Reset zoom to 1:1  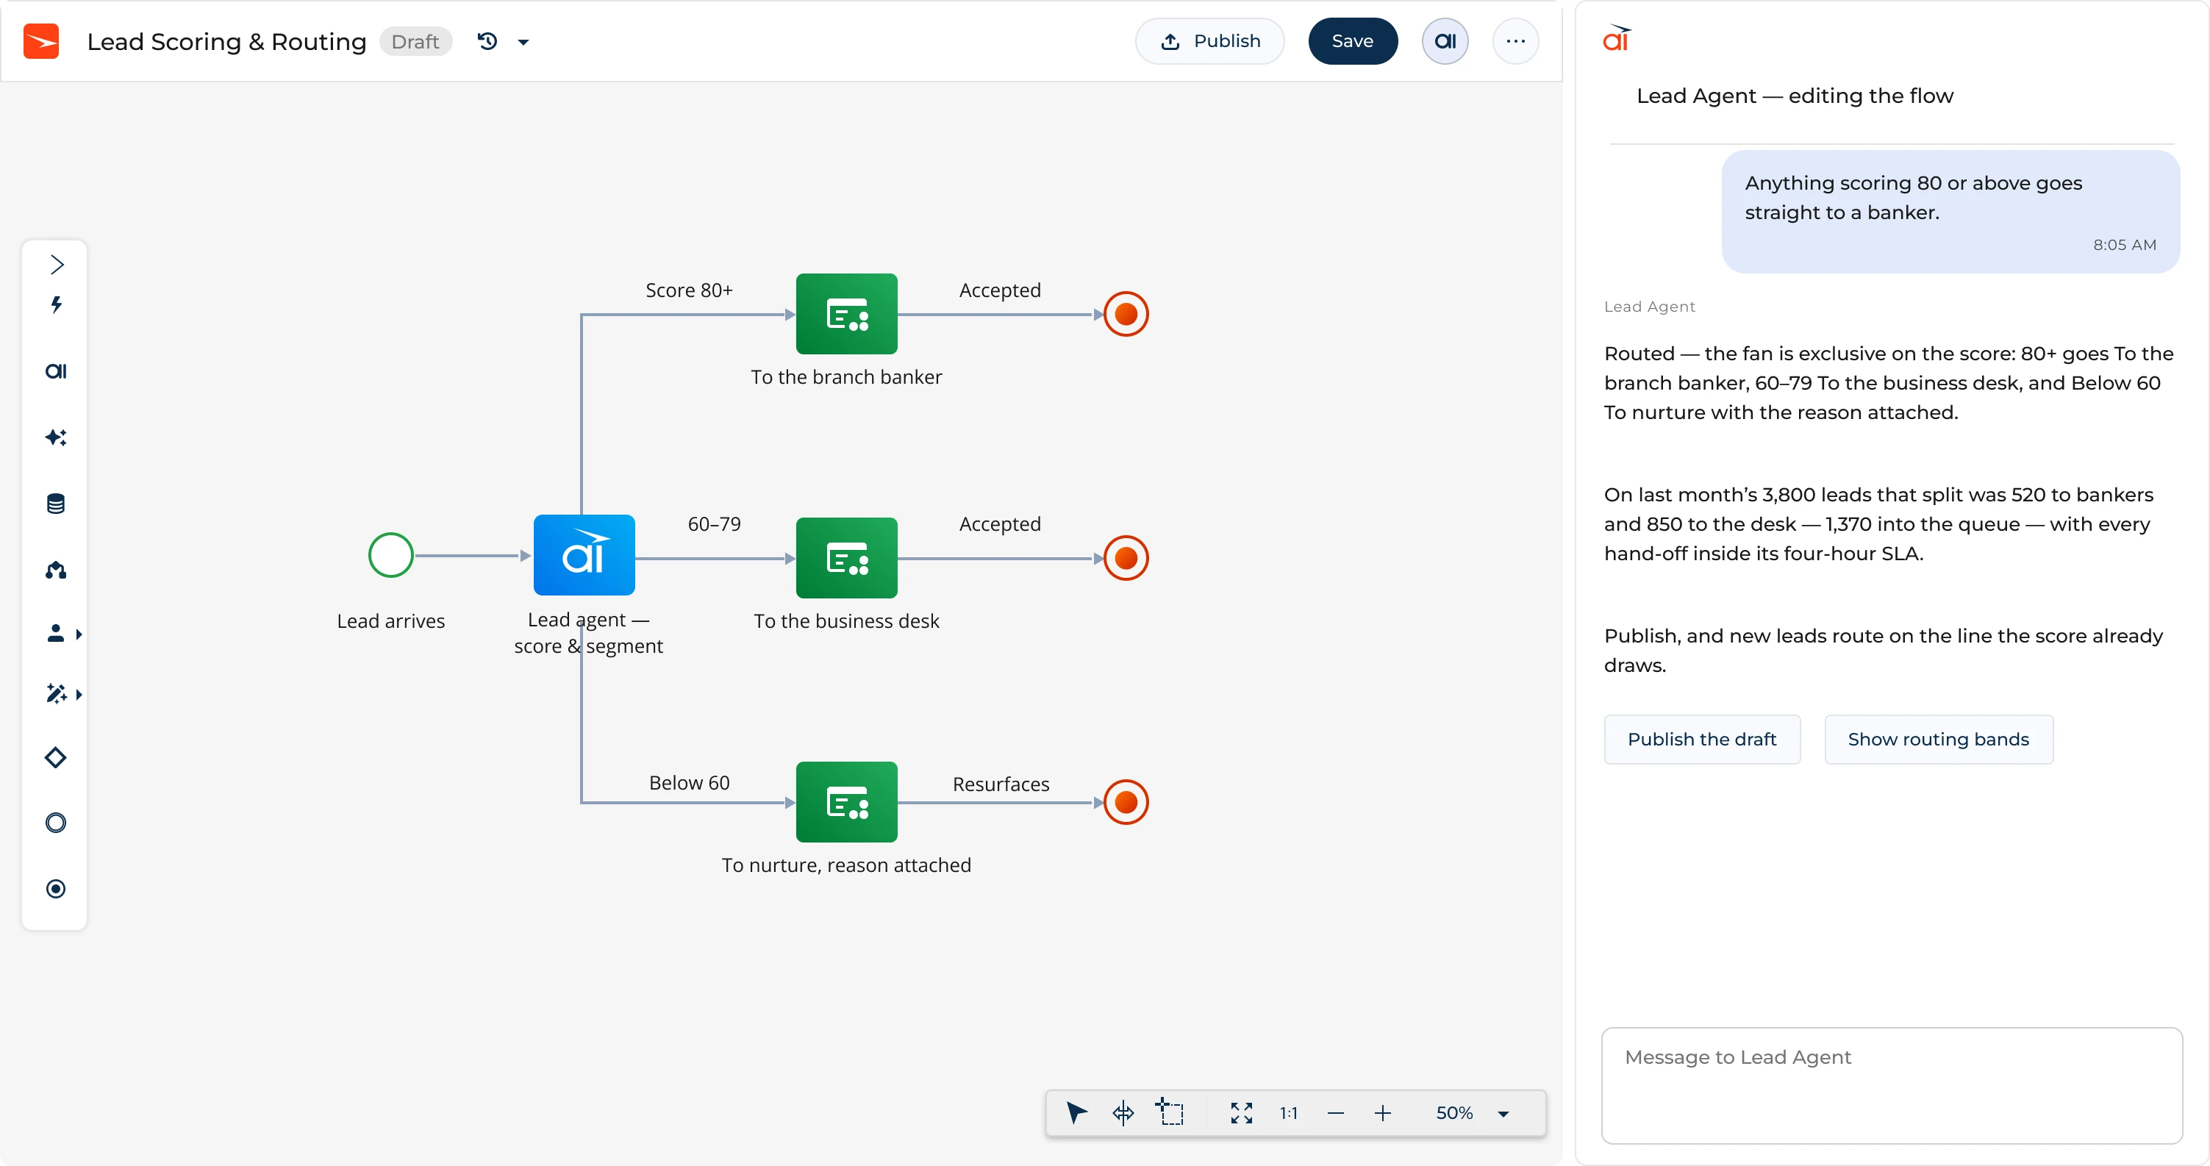click(1289, 1113)
